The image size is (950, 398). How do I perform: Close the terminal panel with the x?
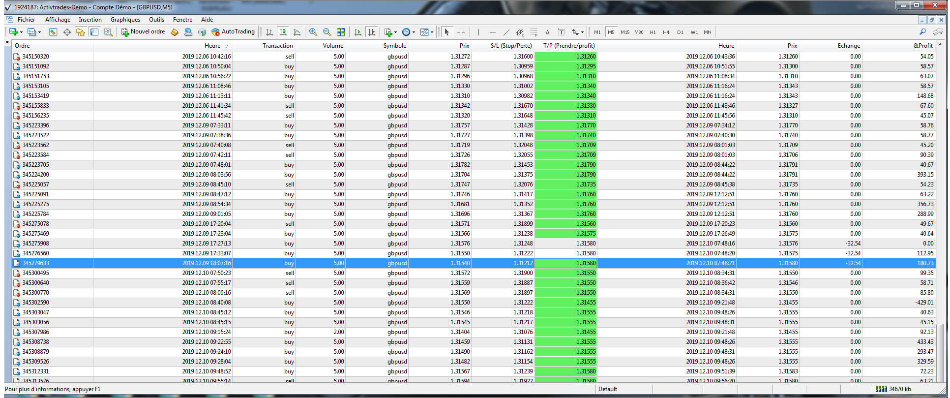click(7, 42)
